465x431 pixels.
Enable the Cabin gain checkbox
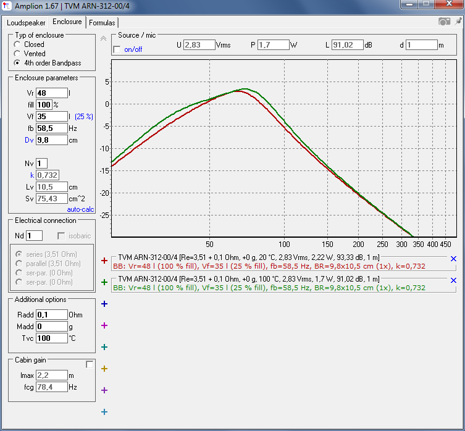tap(90, 364)
